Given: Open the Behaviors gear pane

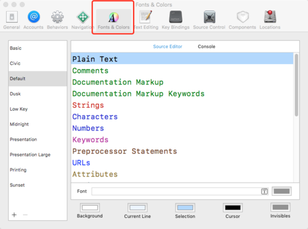Looking at the screenshot, I should coord(57,20).
